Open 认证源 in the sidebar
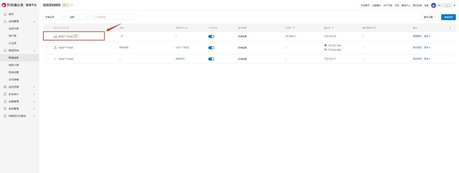Image resolution: width=459 pixels, height=173 pixels. [13, 43]
